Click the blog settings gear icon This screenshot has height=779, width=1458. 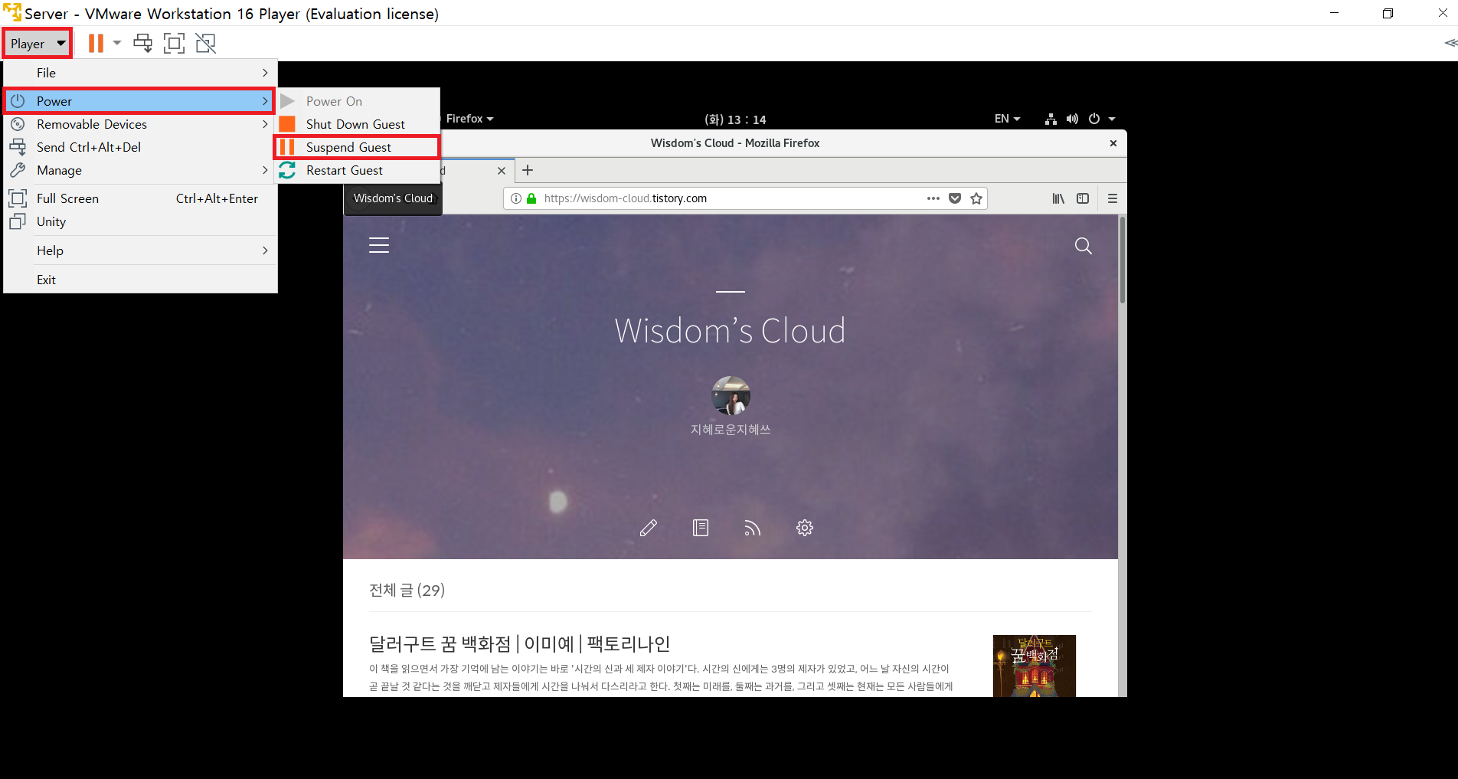click(805, 528)
